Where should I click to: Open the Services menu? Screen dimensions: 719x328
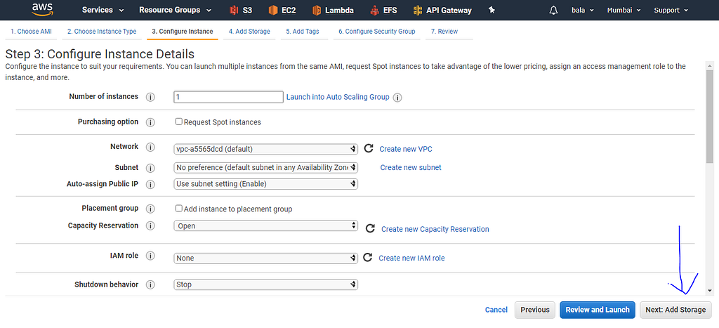(103, 11)
